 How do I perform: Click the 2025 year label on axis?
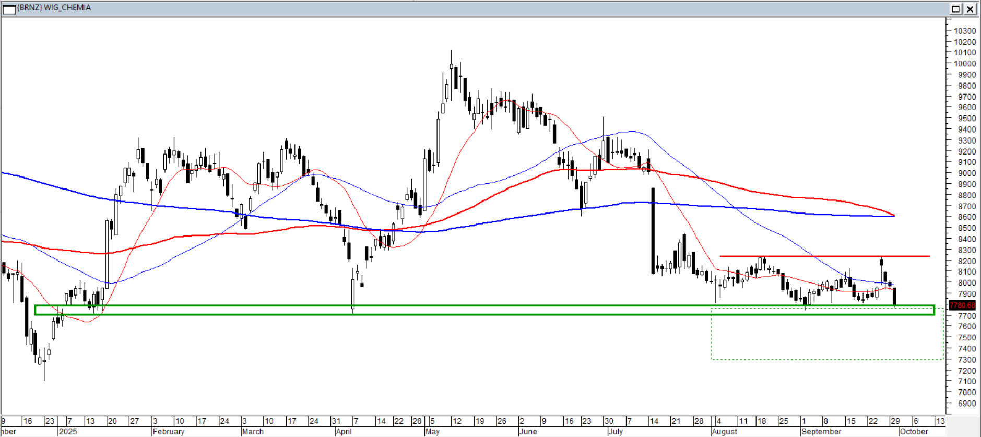[x=68, y=432]
